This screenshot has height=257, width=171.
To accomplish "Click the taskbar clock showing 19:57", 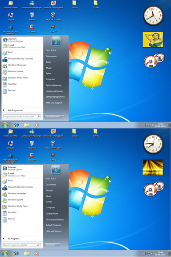I will (x=160, y=125).
